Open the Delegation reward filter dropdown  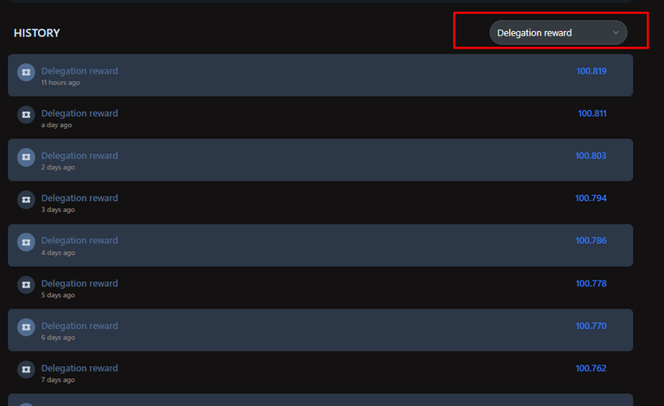click(559, 33)
